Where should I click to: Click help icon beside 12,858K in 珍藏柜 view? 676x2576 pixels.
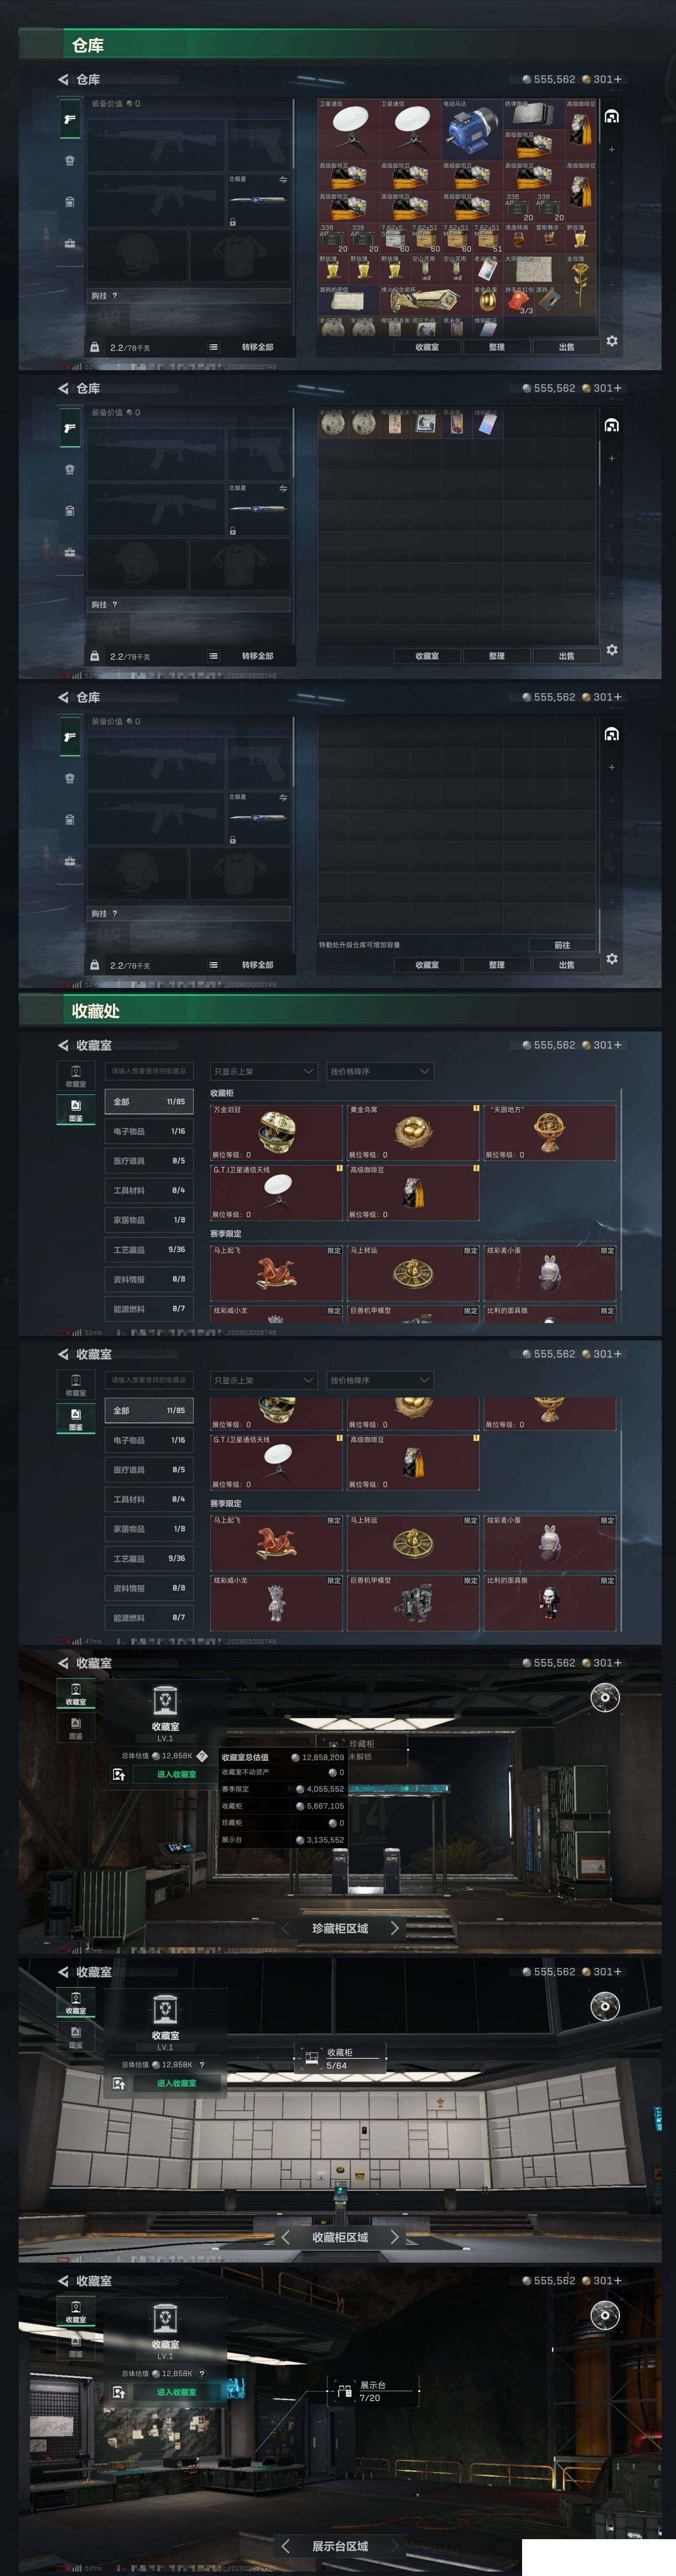(202, 1755)
